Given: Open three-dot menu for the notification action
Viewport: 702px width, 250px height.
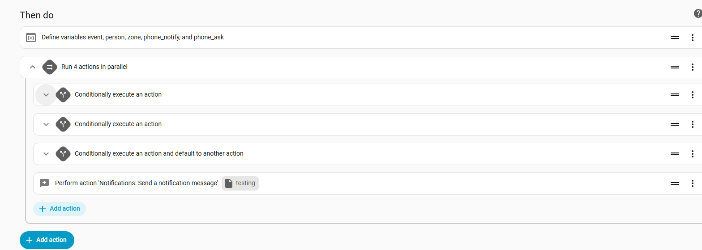Looking at the screenshot, I should [692, 183].
